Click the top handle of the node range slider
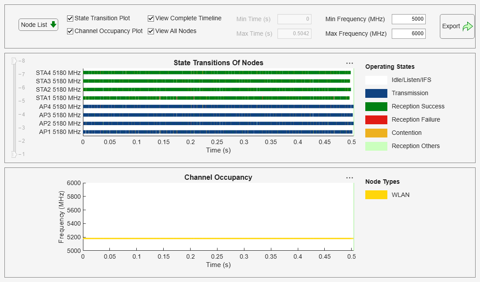Screen dimensions: 480x282 14,61
